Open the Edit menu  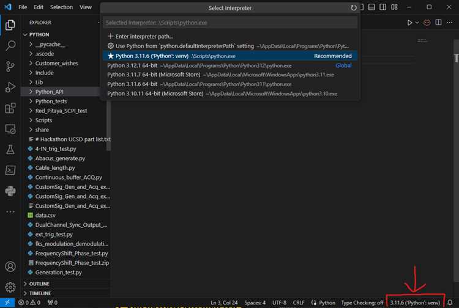click(x=39, y=7)
